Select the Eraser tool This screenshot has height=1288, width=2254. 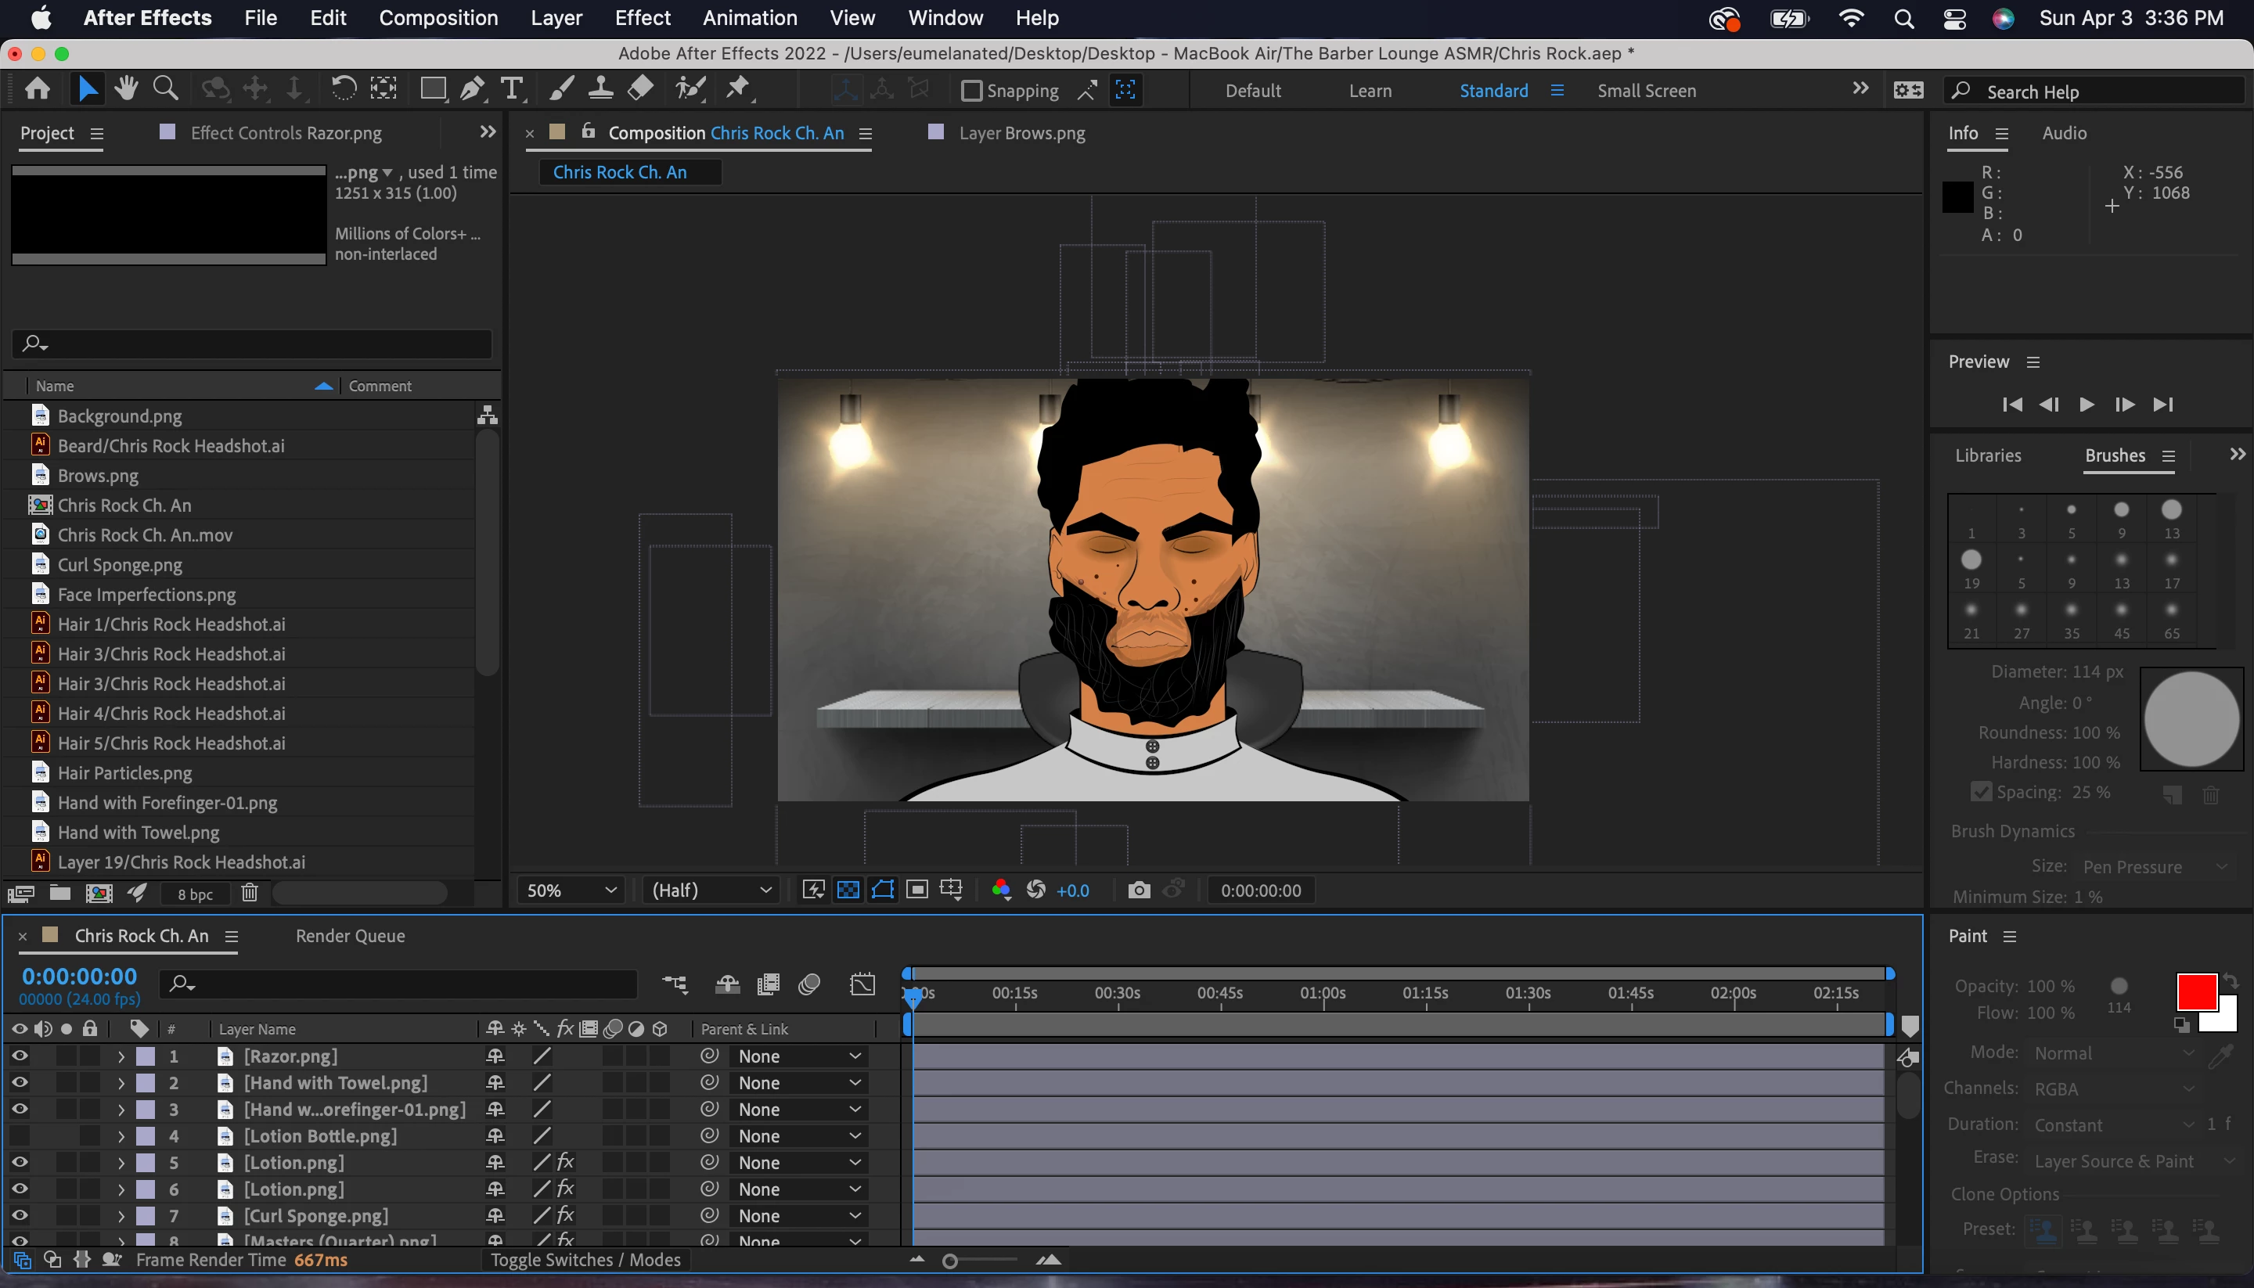coord(640,89)
